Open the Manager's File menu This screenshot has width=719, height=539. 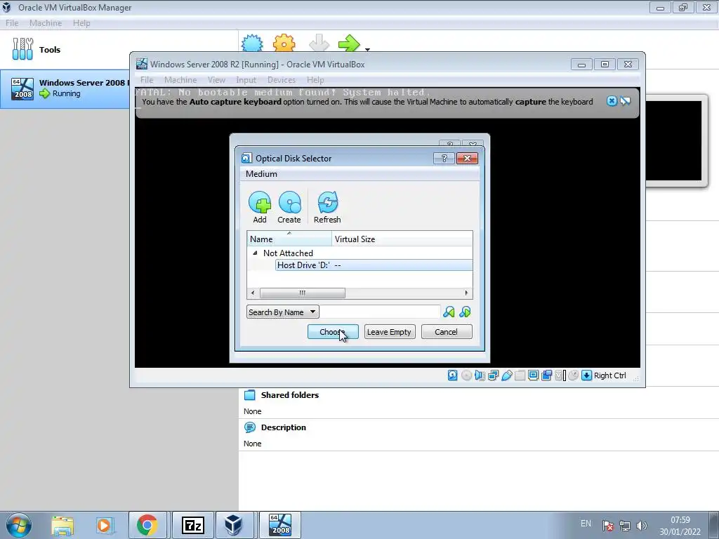(x=12, y=23)
